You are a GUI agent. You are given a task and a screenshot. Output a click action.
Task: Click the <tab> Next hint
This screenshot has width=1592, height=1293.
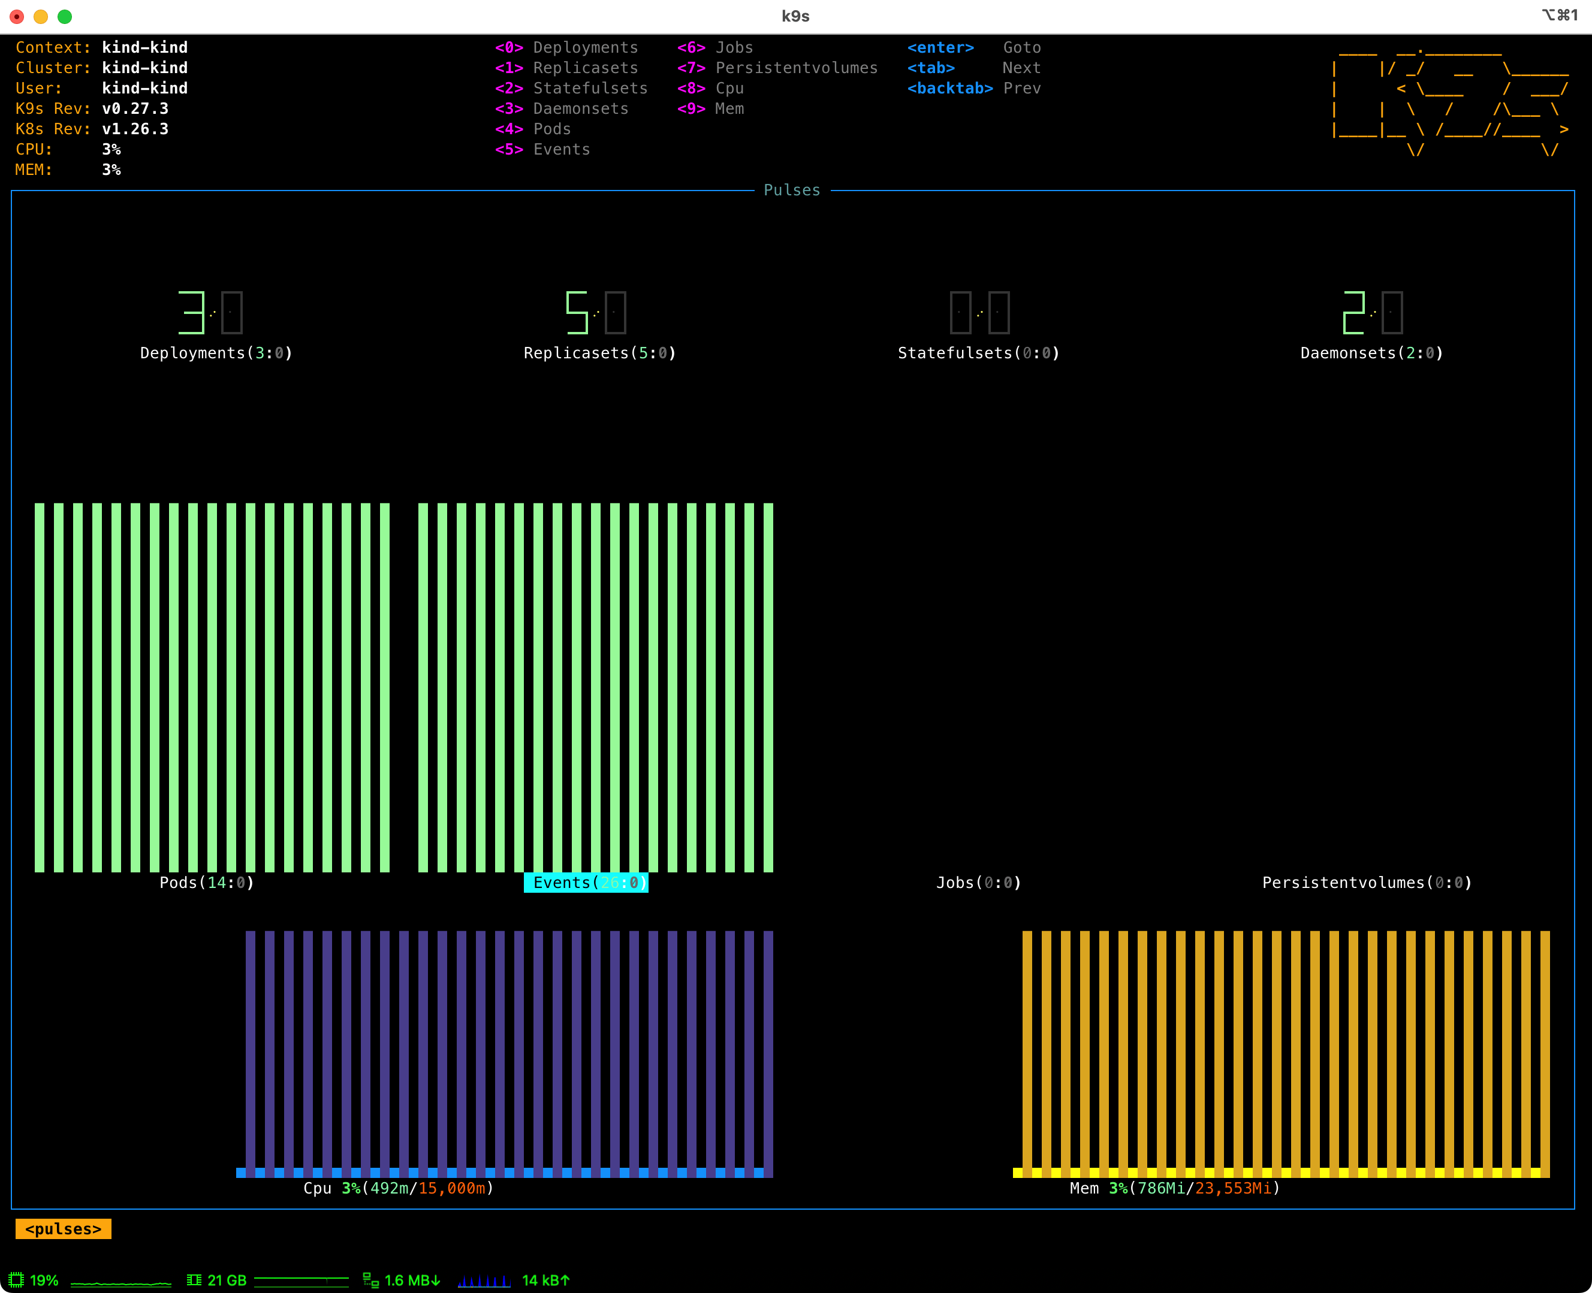pyautogui.click(x=973, y=68)
